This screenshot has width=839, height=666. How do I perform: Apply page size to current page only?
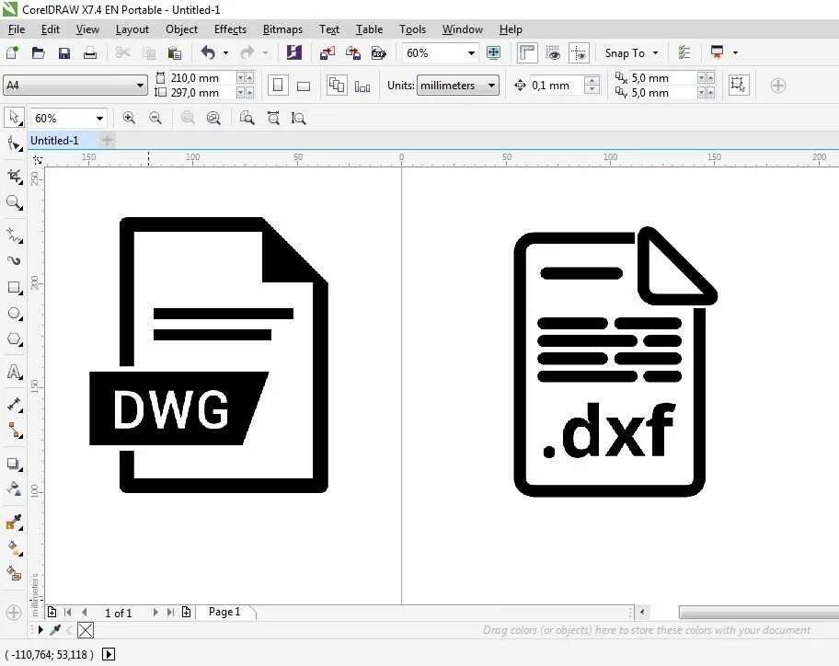[362, 86]
